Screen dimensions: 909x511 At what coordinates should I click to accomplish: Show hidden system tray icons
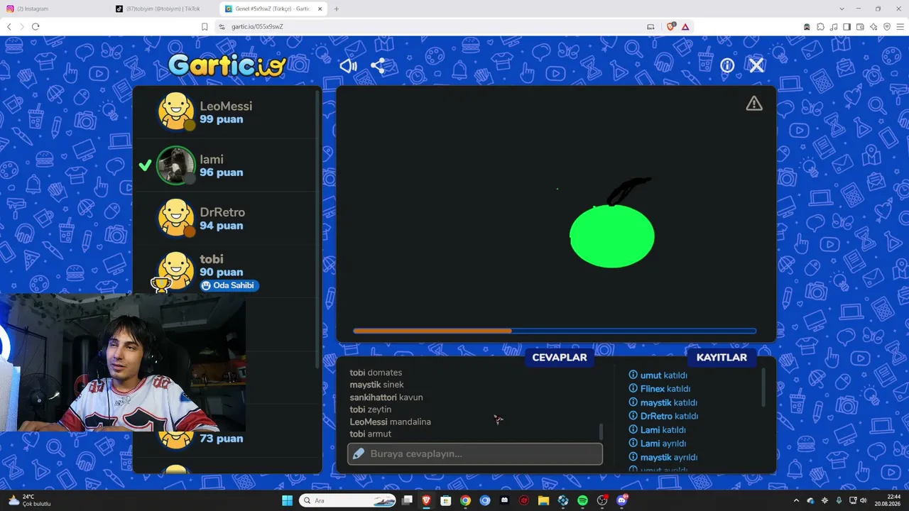coord(796,500)
